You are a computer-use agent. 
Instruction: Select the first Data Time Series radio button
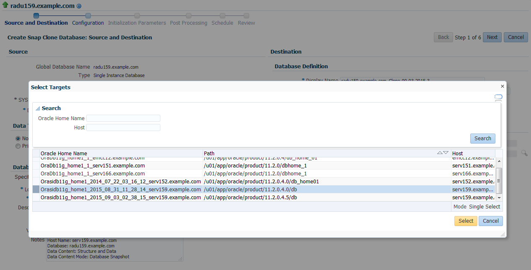click(18, 139)
